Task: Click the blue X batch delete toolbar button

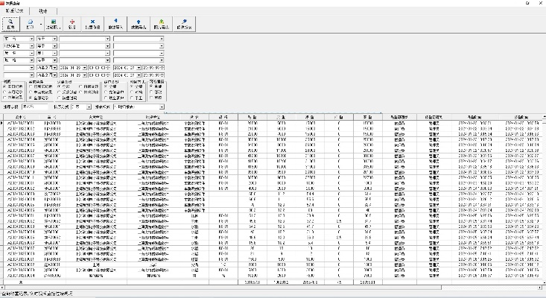Action: point(92,25)
